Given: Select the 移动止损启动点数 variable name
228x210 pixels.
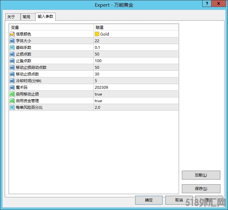Looking at the screenshot, I should (31, 68).
